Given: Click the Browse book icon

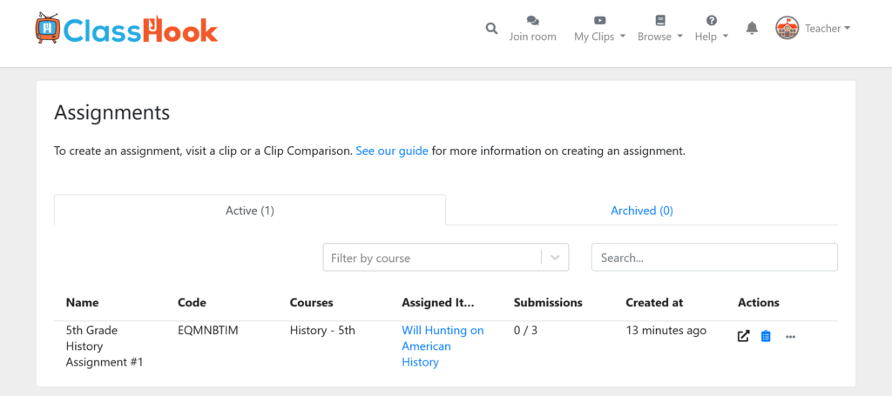Looking at the screenshot, I should coord(660,21).
